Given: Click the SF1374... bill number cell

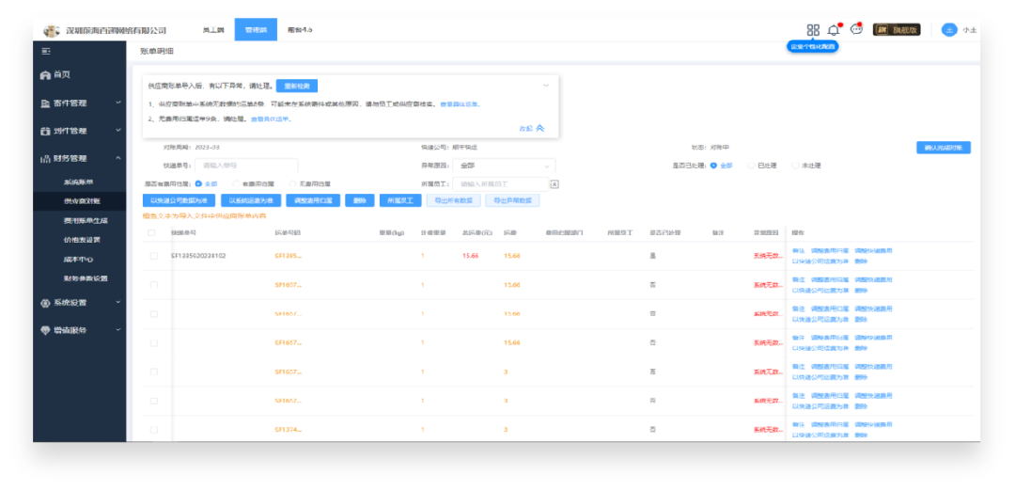Looking at the screenshot, I should [x=289, y=430].
